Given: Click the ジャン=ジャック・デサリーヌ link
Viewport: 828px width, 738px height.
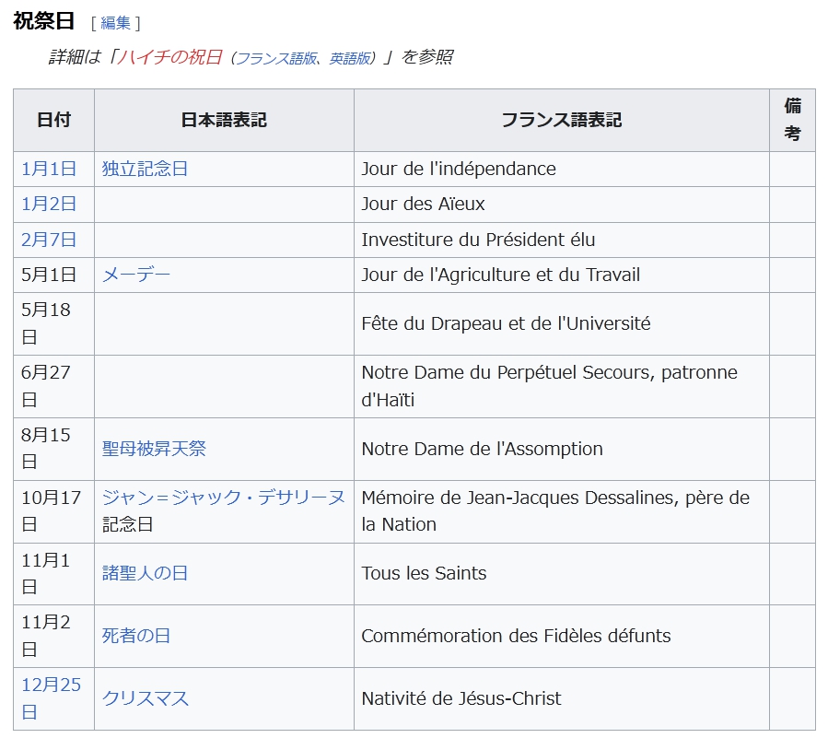Looking at the screenshot, I should click(x=223, y=498).
